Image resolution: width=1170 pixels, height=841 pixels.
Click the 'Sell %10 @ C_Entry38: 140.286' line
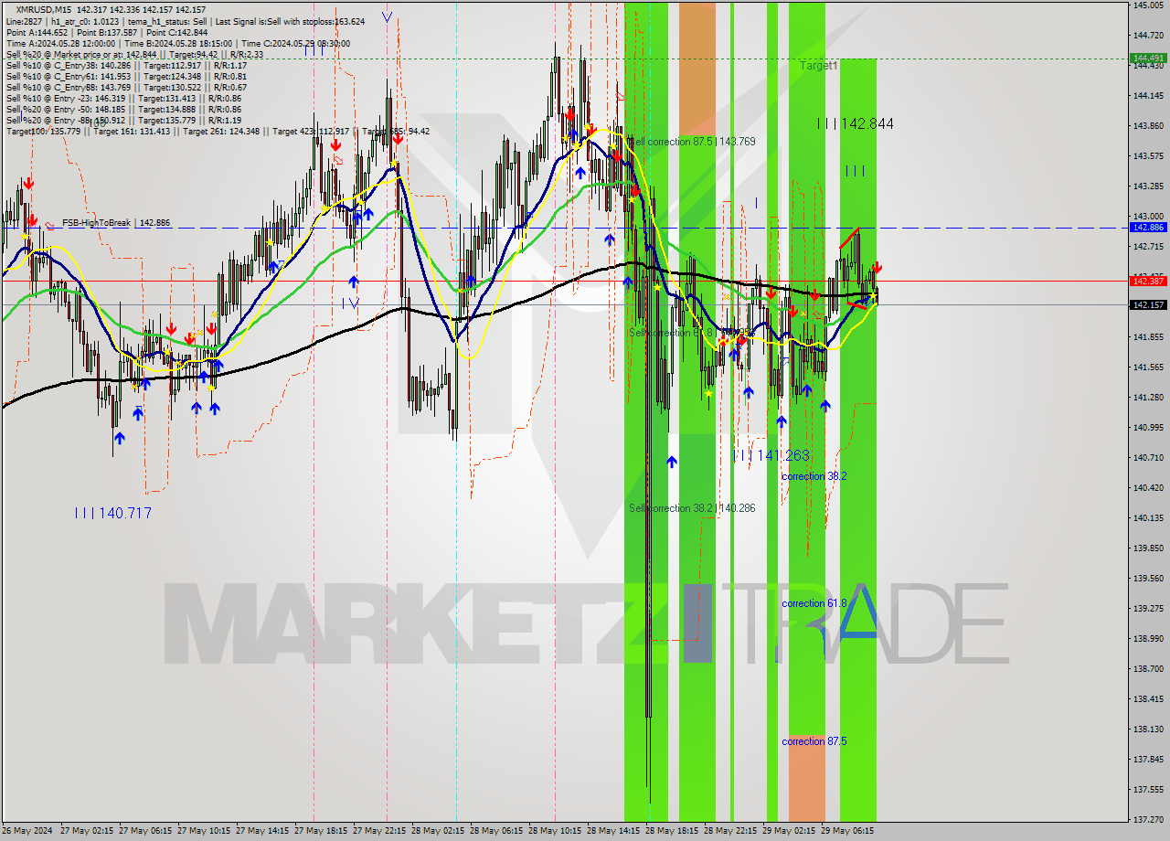click(126, 66)
